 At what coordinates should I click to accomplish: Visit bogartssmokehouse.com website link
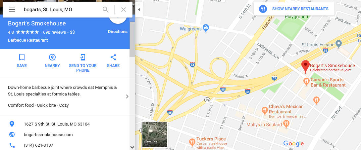click(48, 134)
